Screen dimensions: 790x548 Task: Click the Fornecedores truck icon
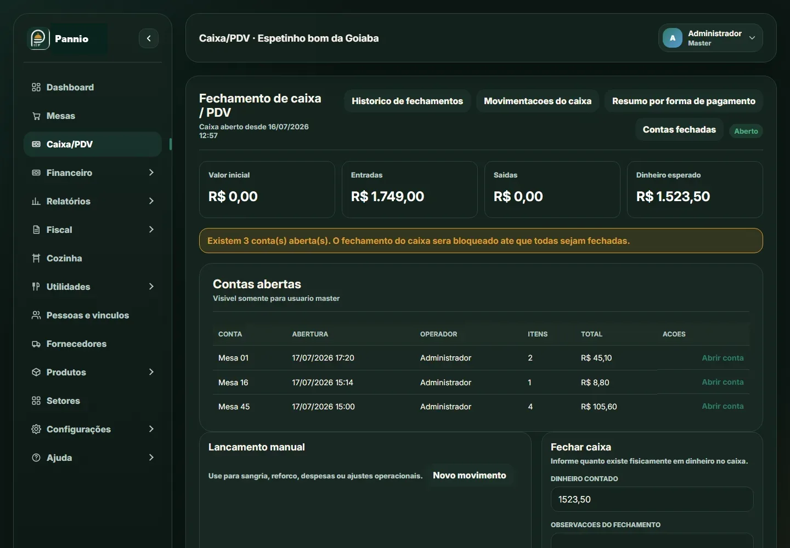[36, 344]
